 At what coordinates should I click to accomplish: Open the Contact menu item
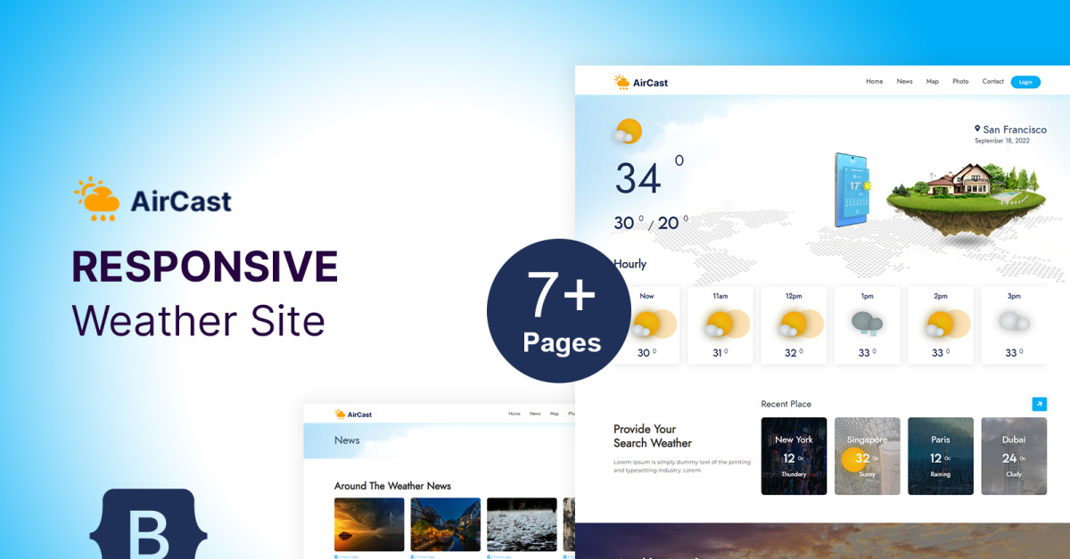click(x=992, y=81)
